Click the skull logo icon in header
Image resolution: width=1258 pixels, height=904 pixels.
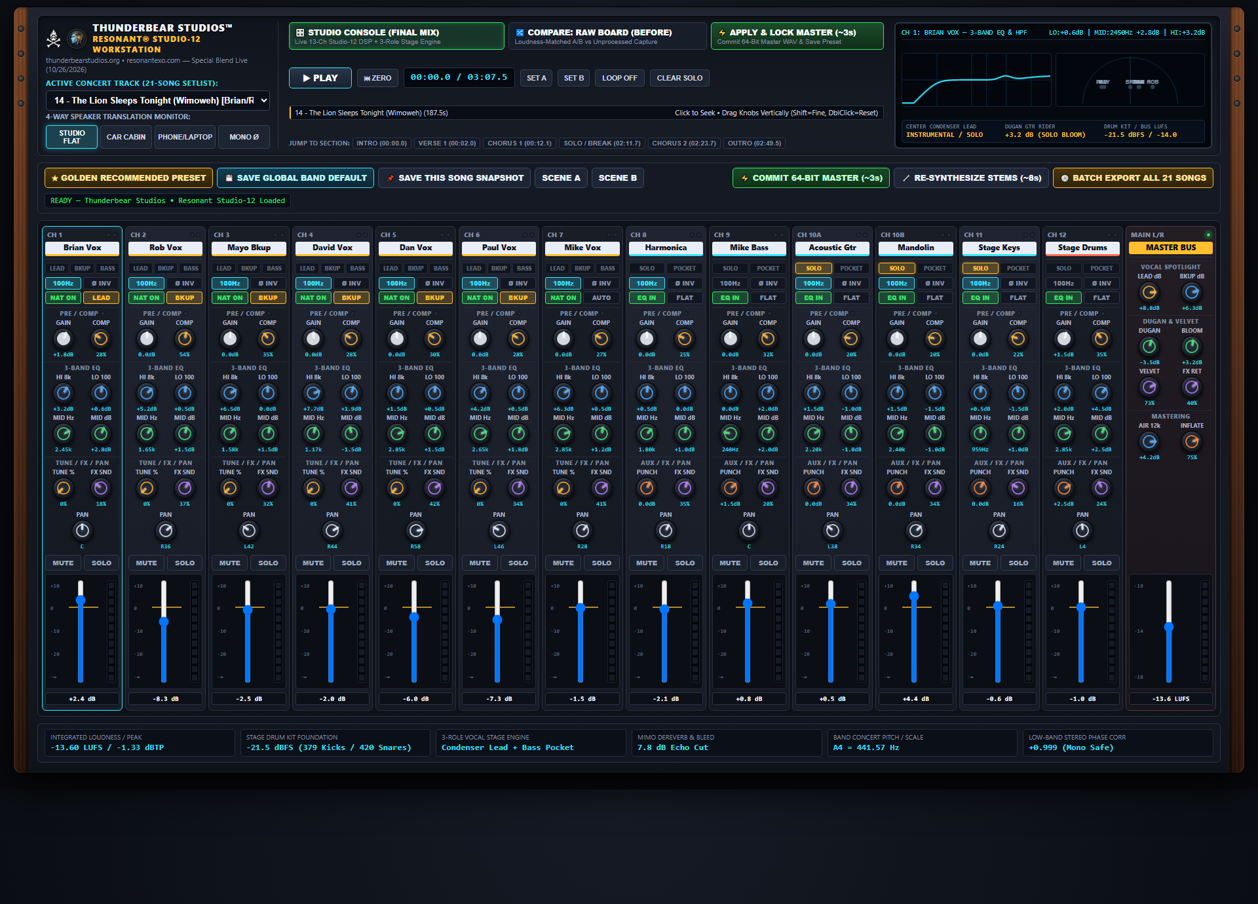pos(54,39)
